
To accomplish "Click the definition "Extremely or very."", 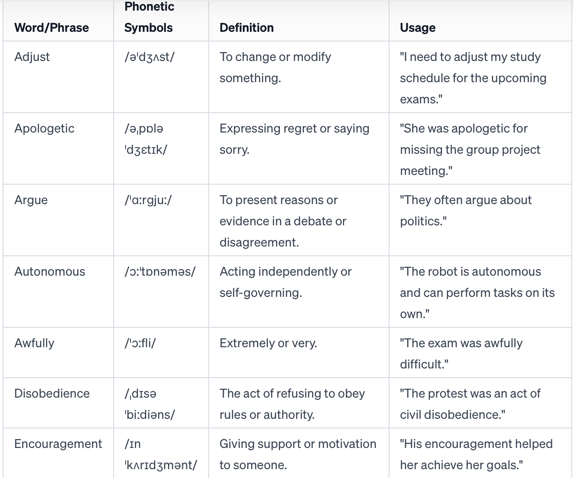I will pyautogui.click(x=268, y=343).
